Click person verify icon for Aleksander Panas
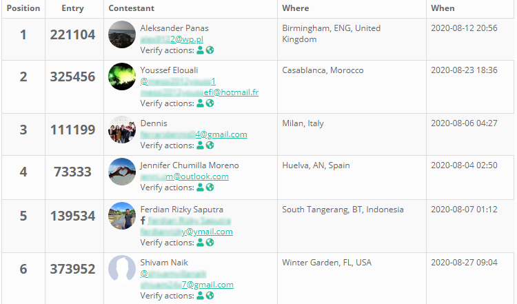This screenshot has height=304, width=517. pos(201,50)
